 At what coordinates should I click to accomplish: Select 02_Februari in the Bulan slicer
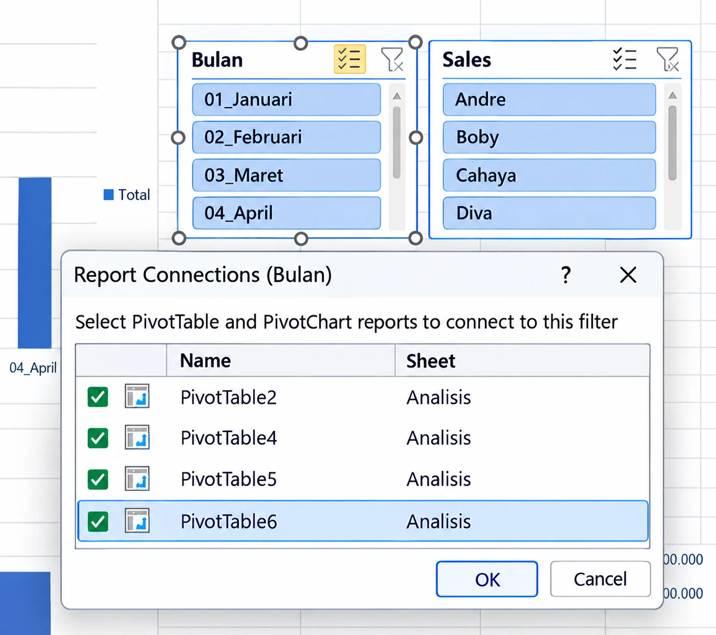click(x=286, y=137)
